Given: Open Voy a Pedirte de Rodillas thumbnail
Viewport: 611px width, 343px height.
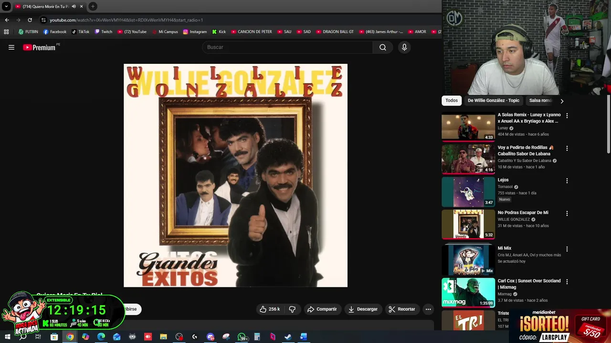Looking at the screenshot, I should 468,159.
